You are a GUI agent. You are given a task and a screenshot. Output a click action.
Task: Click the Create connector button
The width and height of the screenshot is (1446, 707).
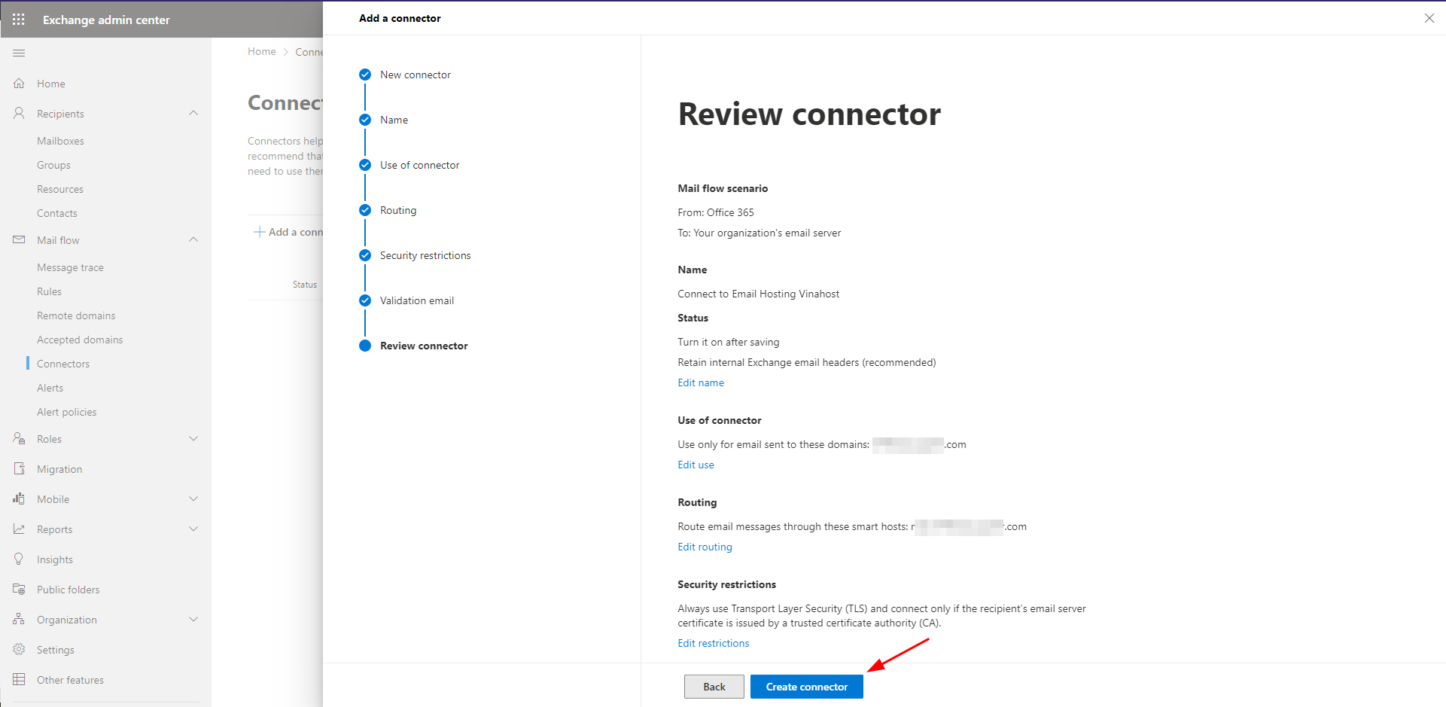806,687
